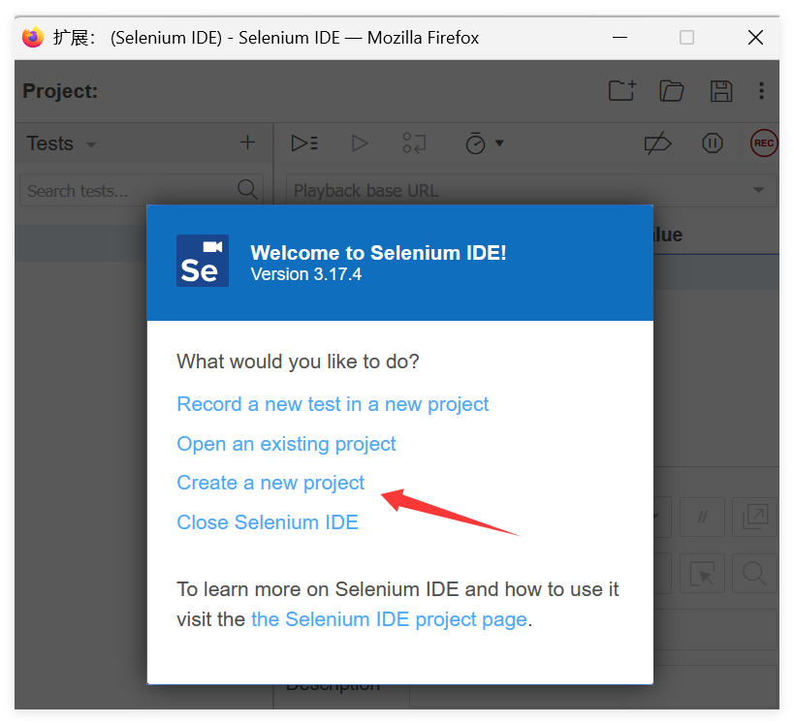Click the Selenium Se logo in dialog
This screenshot has height=724, width=794.
point(203,261)
